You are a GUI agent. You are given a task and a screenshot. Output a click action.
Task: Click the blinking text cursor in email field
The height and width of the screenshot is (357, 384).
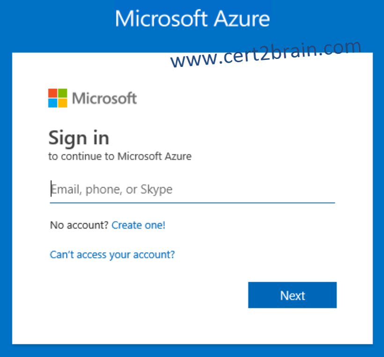(x=51, y=189)
